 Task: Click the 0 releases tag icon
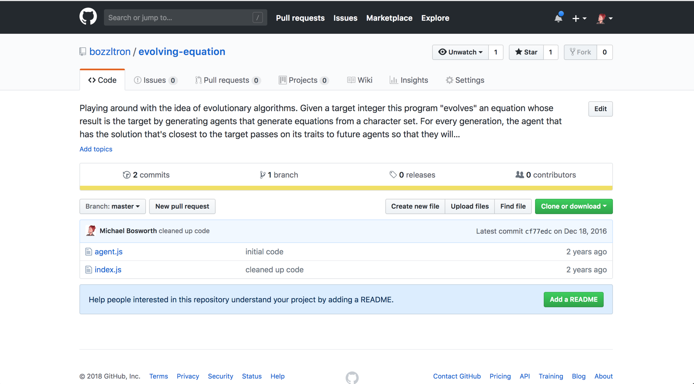click(393, 175)
